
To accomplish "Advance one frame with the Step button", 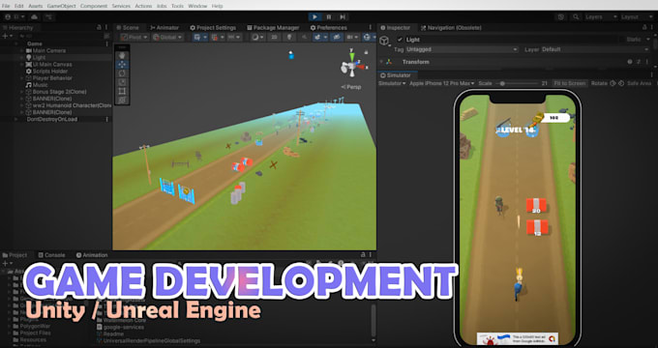I will 343,16.
